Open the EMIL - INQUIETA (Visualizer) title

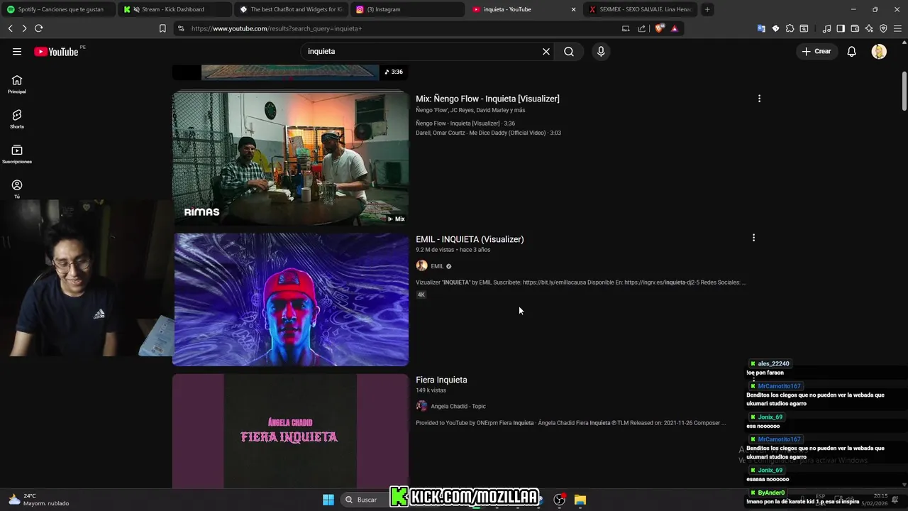(470, 239)
